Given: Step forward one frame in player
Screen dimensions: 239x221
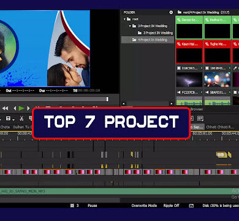Looking at the screenshot, I should pos(28,108).
